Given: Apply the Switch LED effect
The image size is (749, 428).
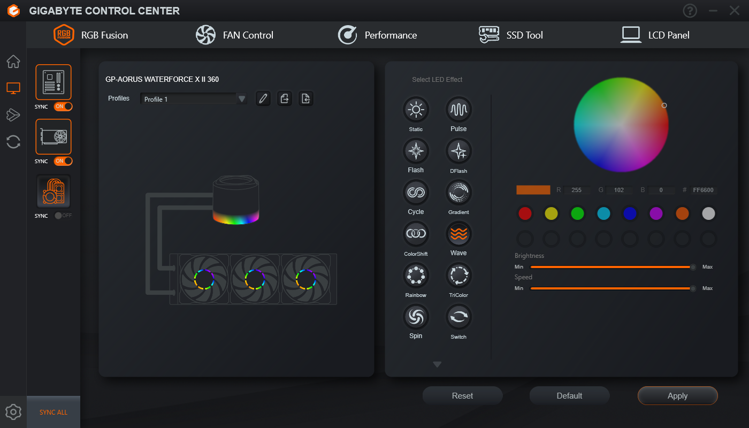Looking at the screenshot, I should 458,317.
